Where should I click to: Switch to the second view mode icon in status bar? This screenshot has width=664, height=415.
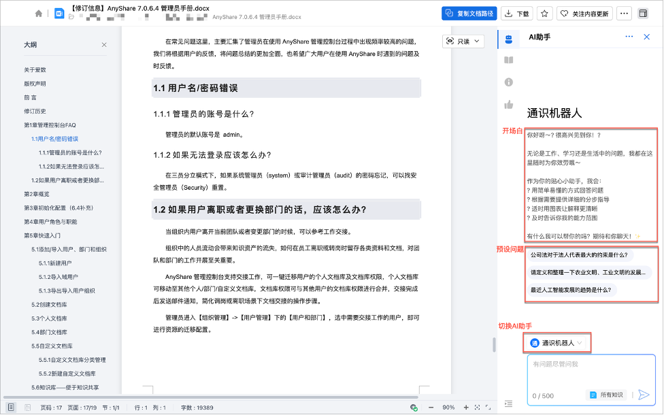point(27,408)
